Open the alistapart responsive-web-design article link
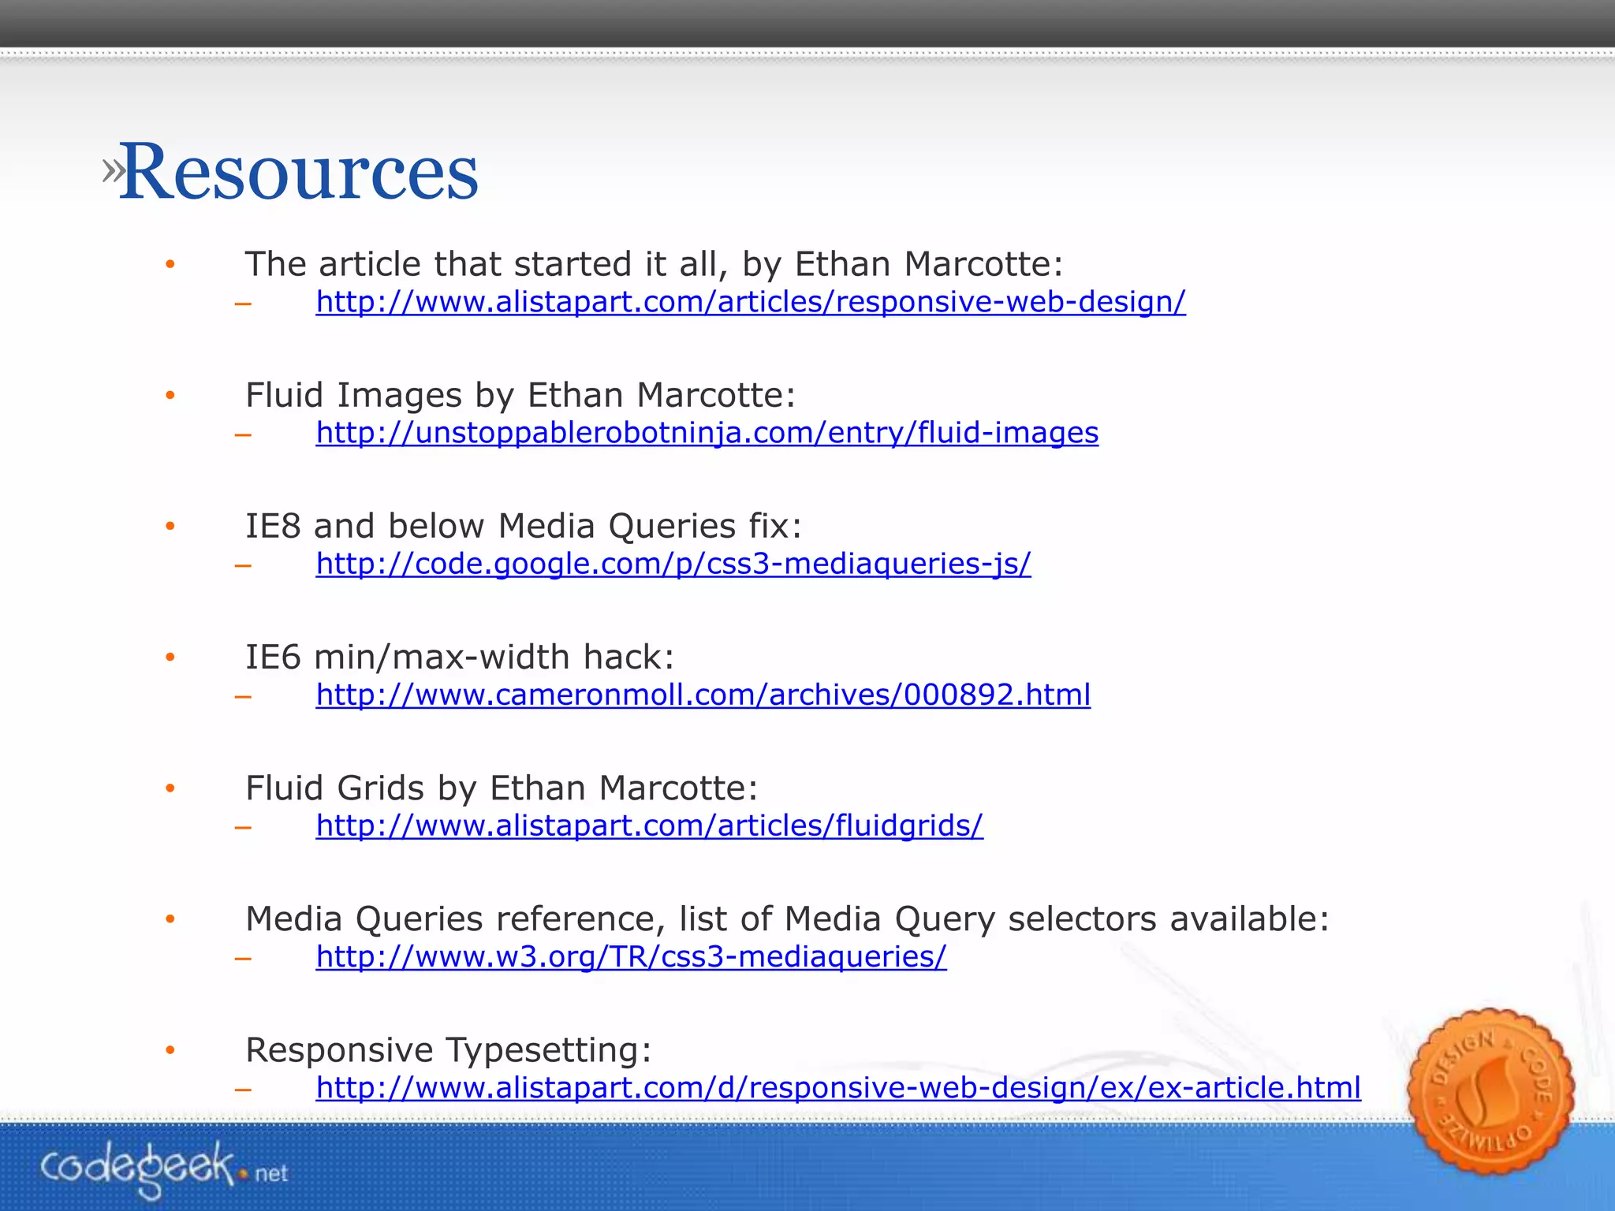 tap(751, 302)
